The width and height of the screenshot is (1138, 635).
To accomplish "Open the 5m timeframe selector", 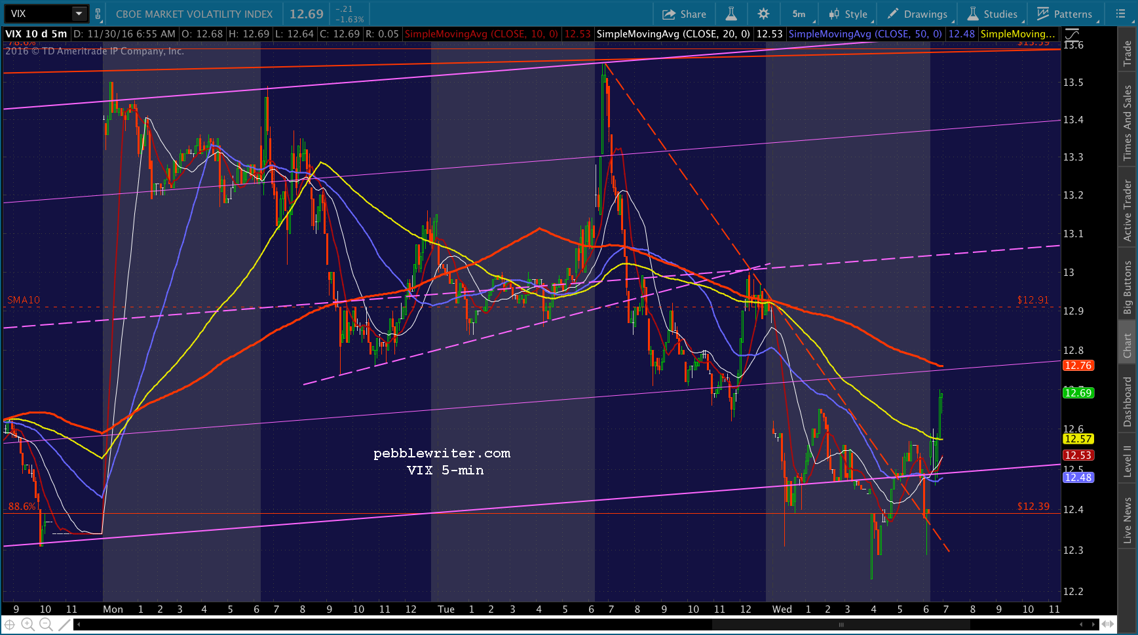I will pyautogui.click(x=800, y=14).
